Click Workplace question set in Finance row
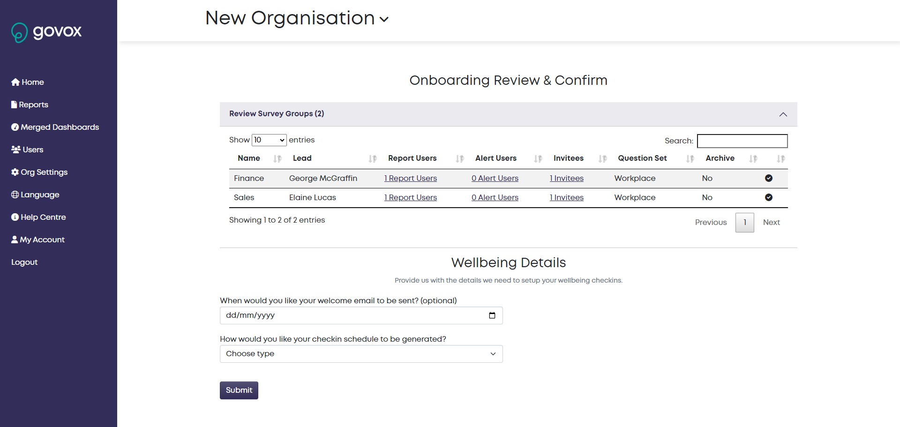Screen dimensions: 900x427 tap(635, 178)
